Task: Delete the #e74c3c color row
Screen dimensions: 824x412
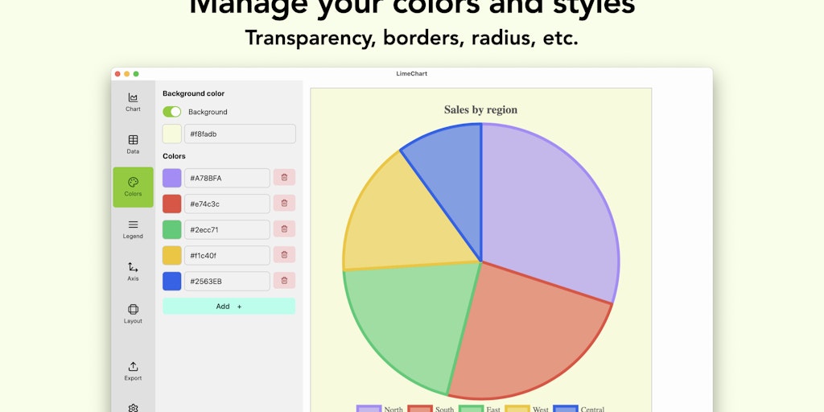Action: 284,204
